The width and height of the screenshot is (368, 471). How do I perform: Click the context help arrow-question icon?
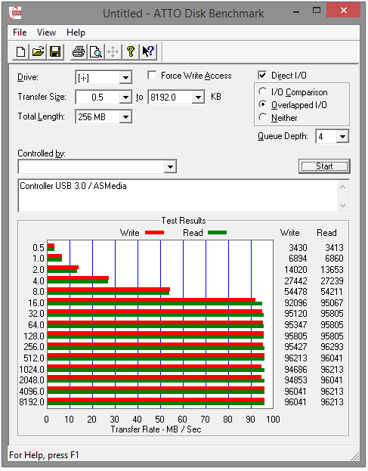[x=148, y=51]
